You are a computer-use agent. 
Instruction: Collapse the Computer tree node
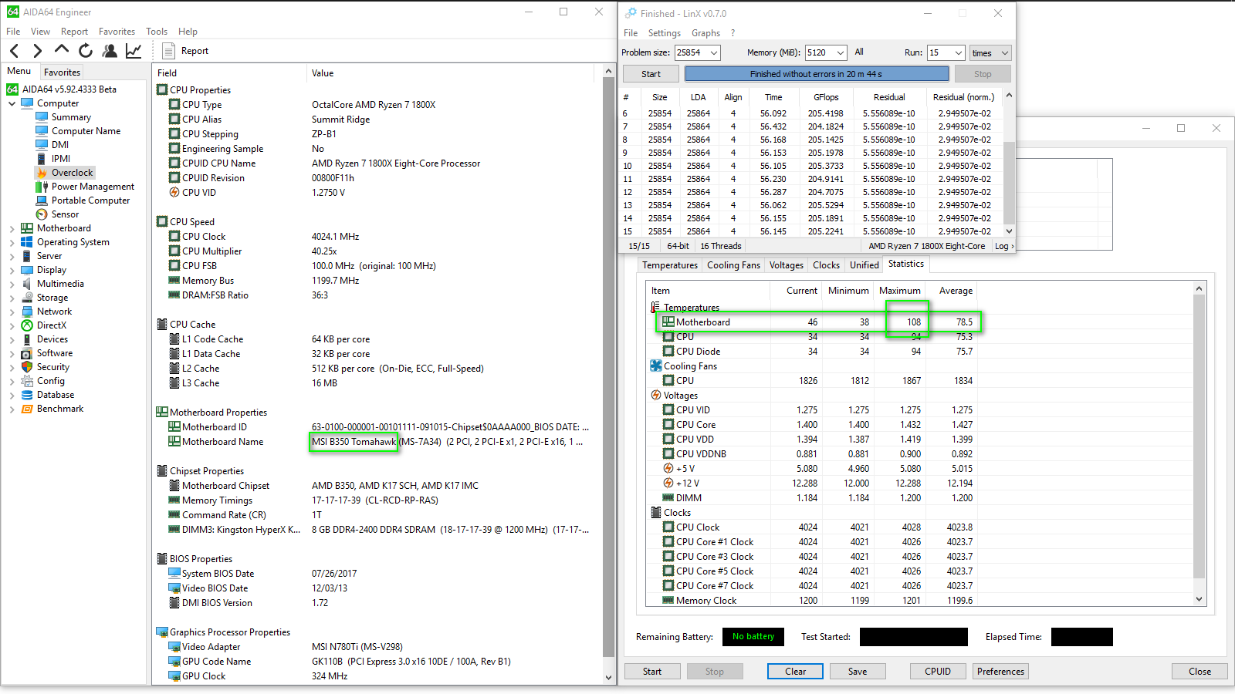point(12,103)
